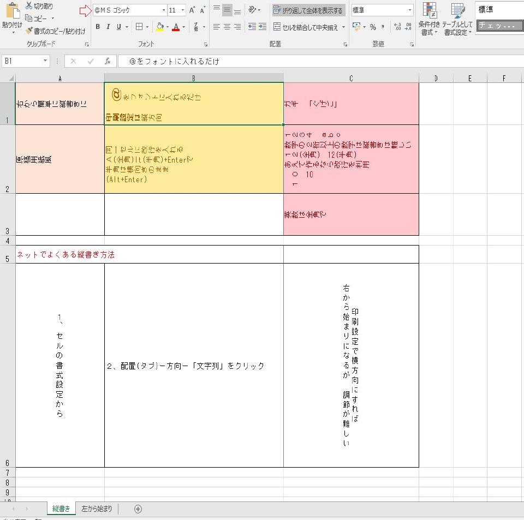Image resolution: width=524 pixels, height=520 pixels.
Task: Open Clipboard group dialog launcher
Action: [87, 44]
